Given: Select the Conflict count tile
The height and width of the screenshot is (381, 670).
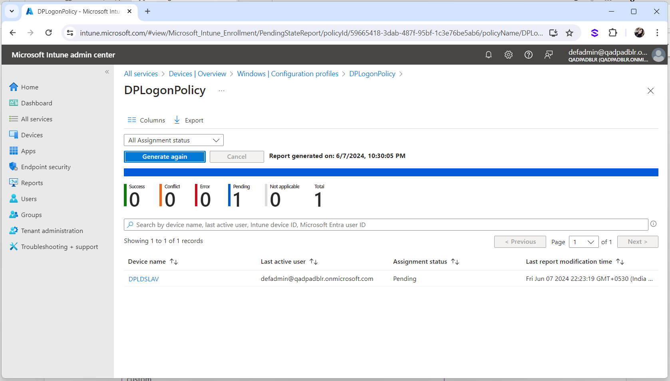Looking at the screenshot, I should click(x=170, y=195).
